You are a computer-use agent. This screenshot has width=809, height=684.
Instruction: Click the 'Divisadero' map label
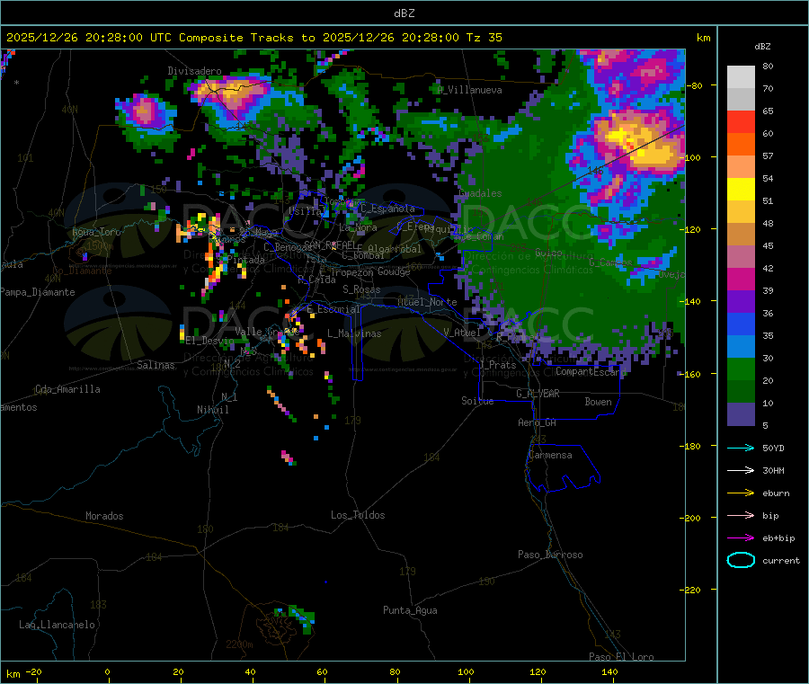tap(194, 71)
